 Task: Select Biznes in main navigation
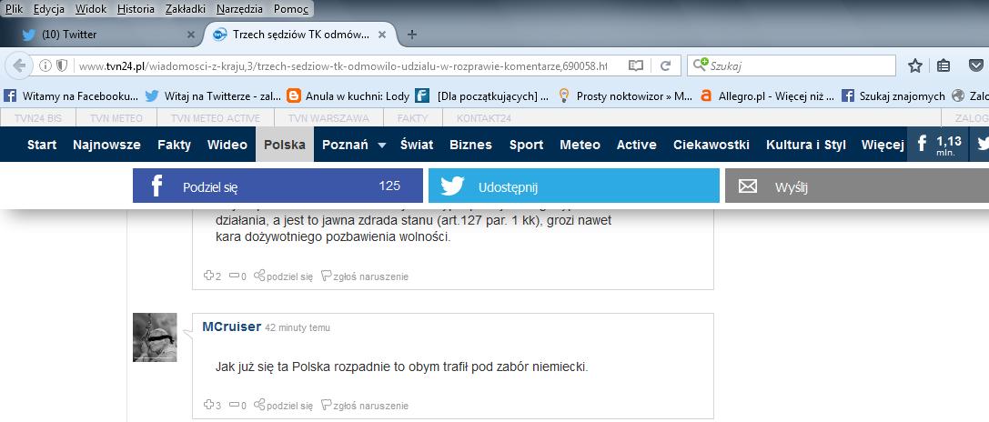(470, 145)
